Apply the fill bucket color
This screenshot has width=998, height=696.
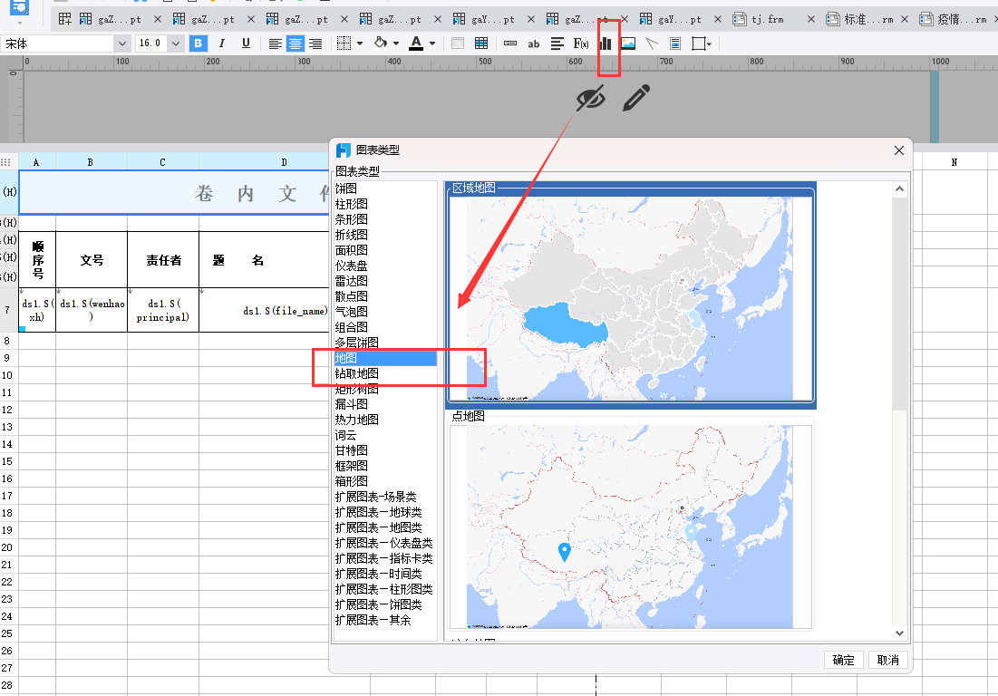coord(381,43)
